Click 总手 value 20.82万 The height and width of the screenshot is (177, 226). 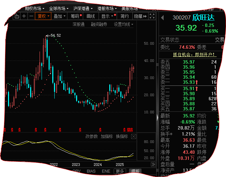pos(186,128)
